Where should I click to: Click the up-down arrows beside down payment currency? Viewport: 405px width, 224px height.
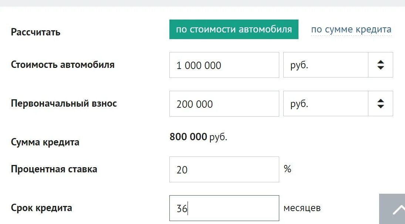click(x=381, y=104)
